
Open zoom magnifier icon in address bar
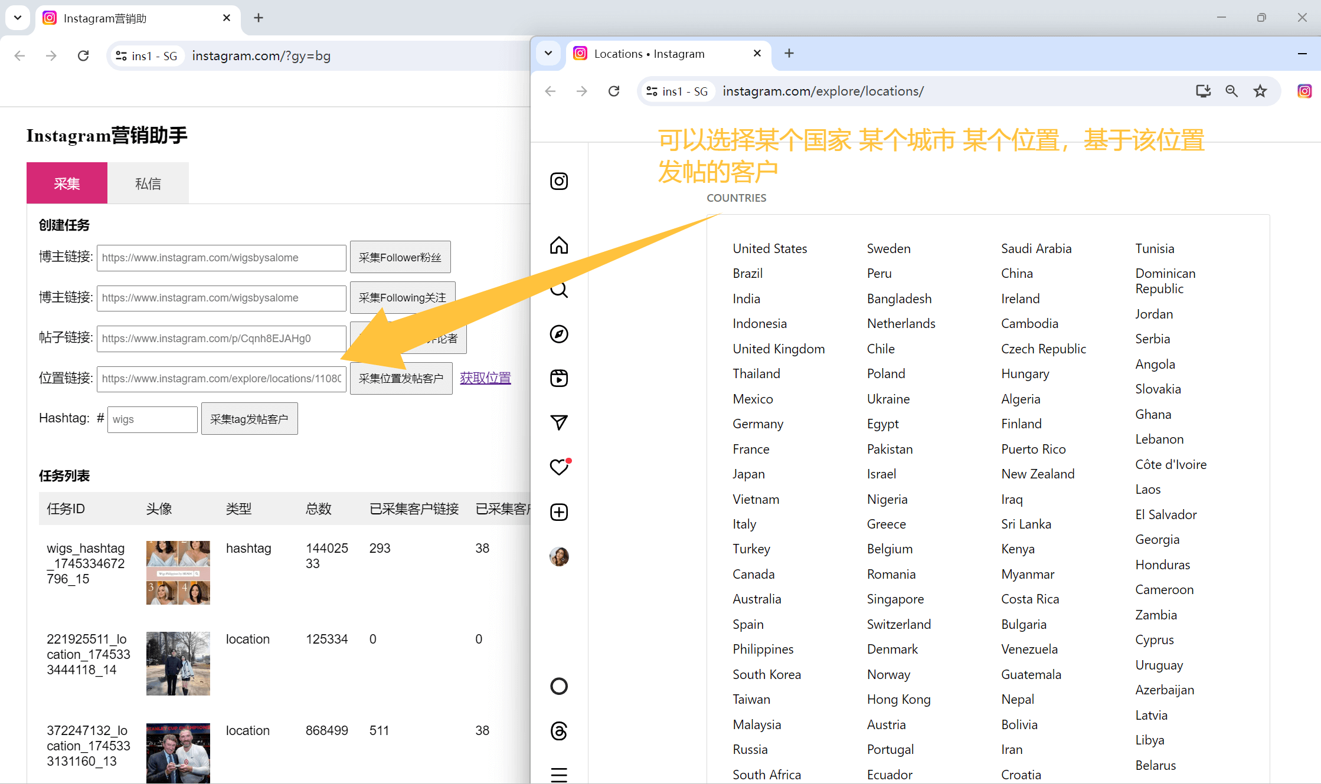1231,91
